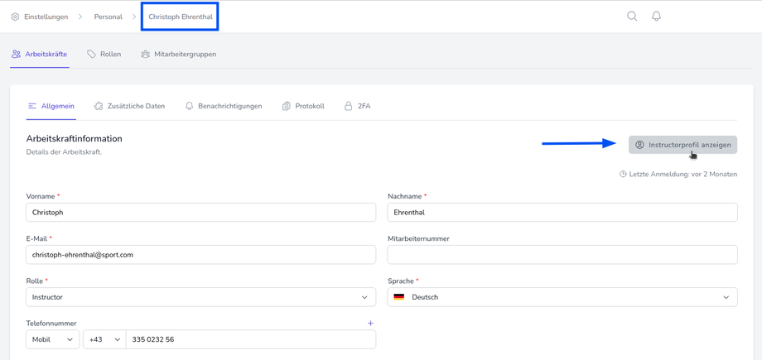The image size is (762, 360).
Task: Click Instructorprofil anzeigen button
Action: click(682, 145)
